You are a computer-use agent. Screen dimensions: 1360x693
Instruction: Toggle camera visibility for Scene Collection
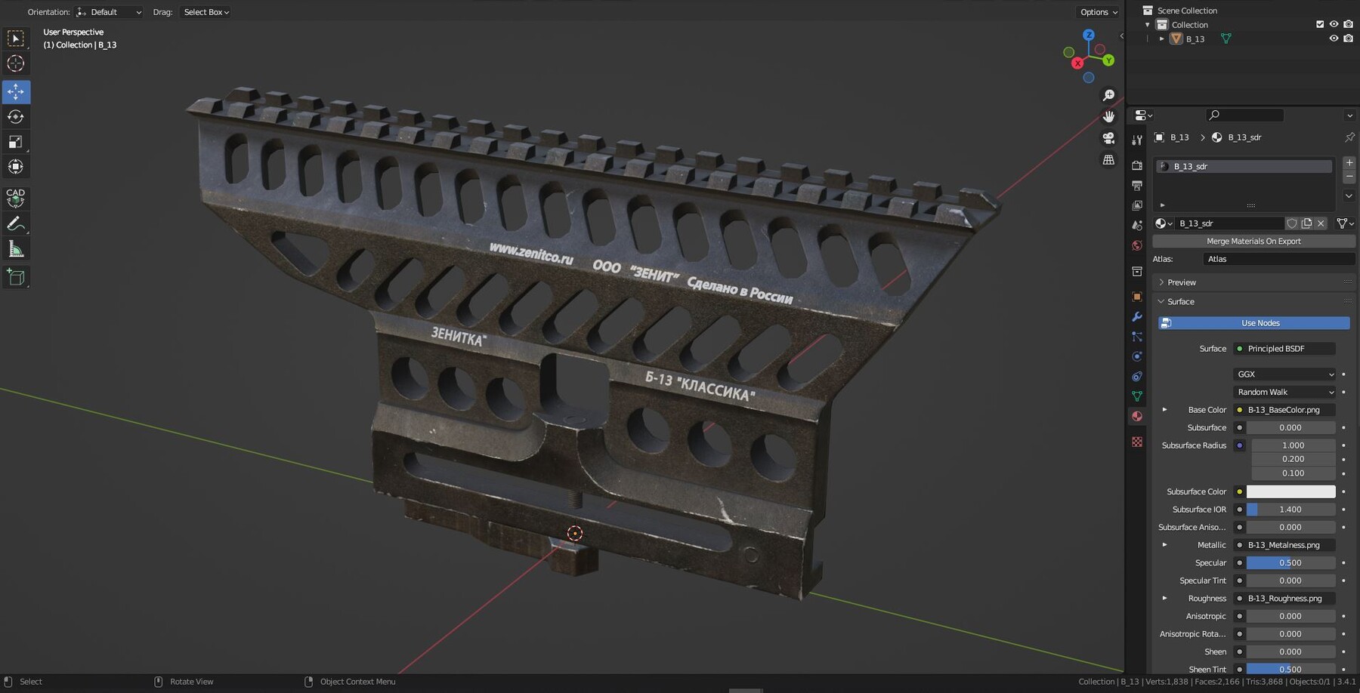(x=1349, y=11)
